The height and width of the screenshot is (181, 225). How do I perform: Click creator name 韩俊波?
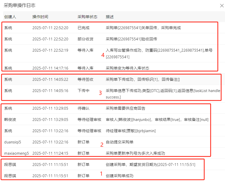point(10,120)
